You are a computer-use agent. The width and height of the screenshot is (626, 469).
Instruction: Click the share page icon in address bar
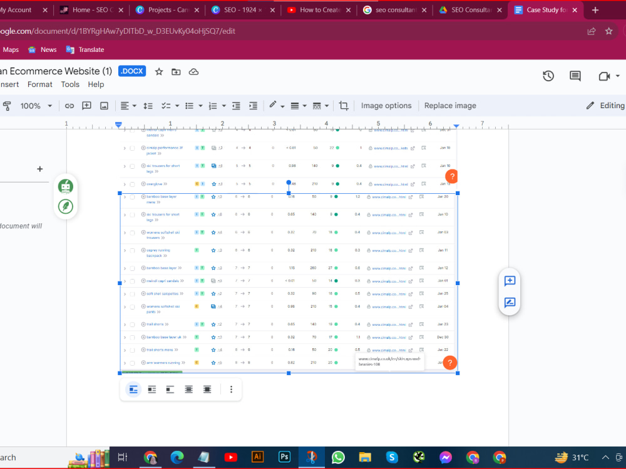[592, 31]
